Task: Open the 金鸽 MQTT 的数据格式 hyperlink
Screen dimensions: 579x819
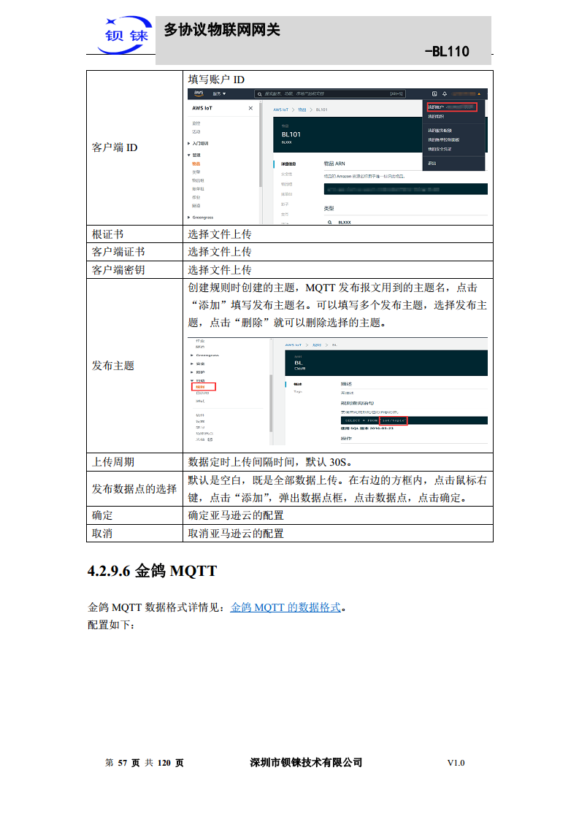Action: 285,607
